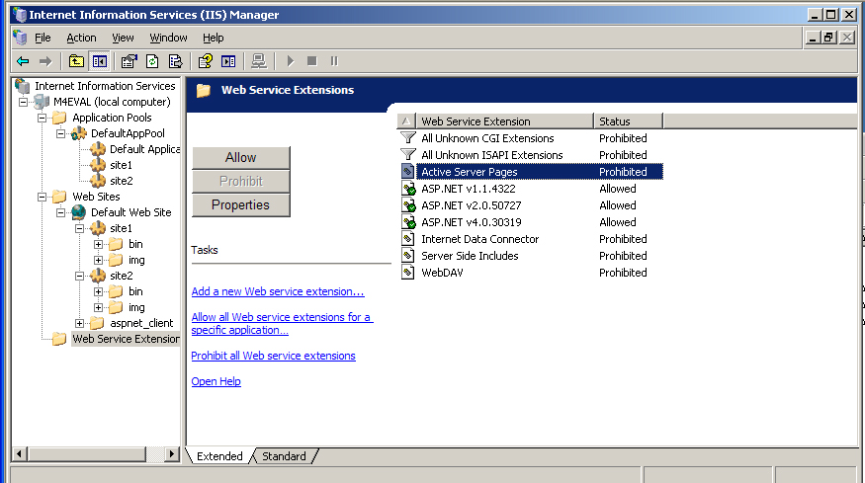Collapse the Application Pools tree node
This screenshot has width=865, height=483.
tap(43, 118)
